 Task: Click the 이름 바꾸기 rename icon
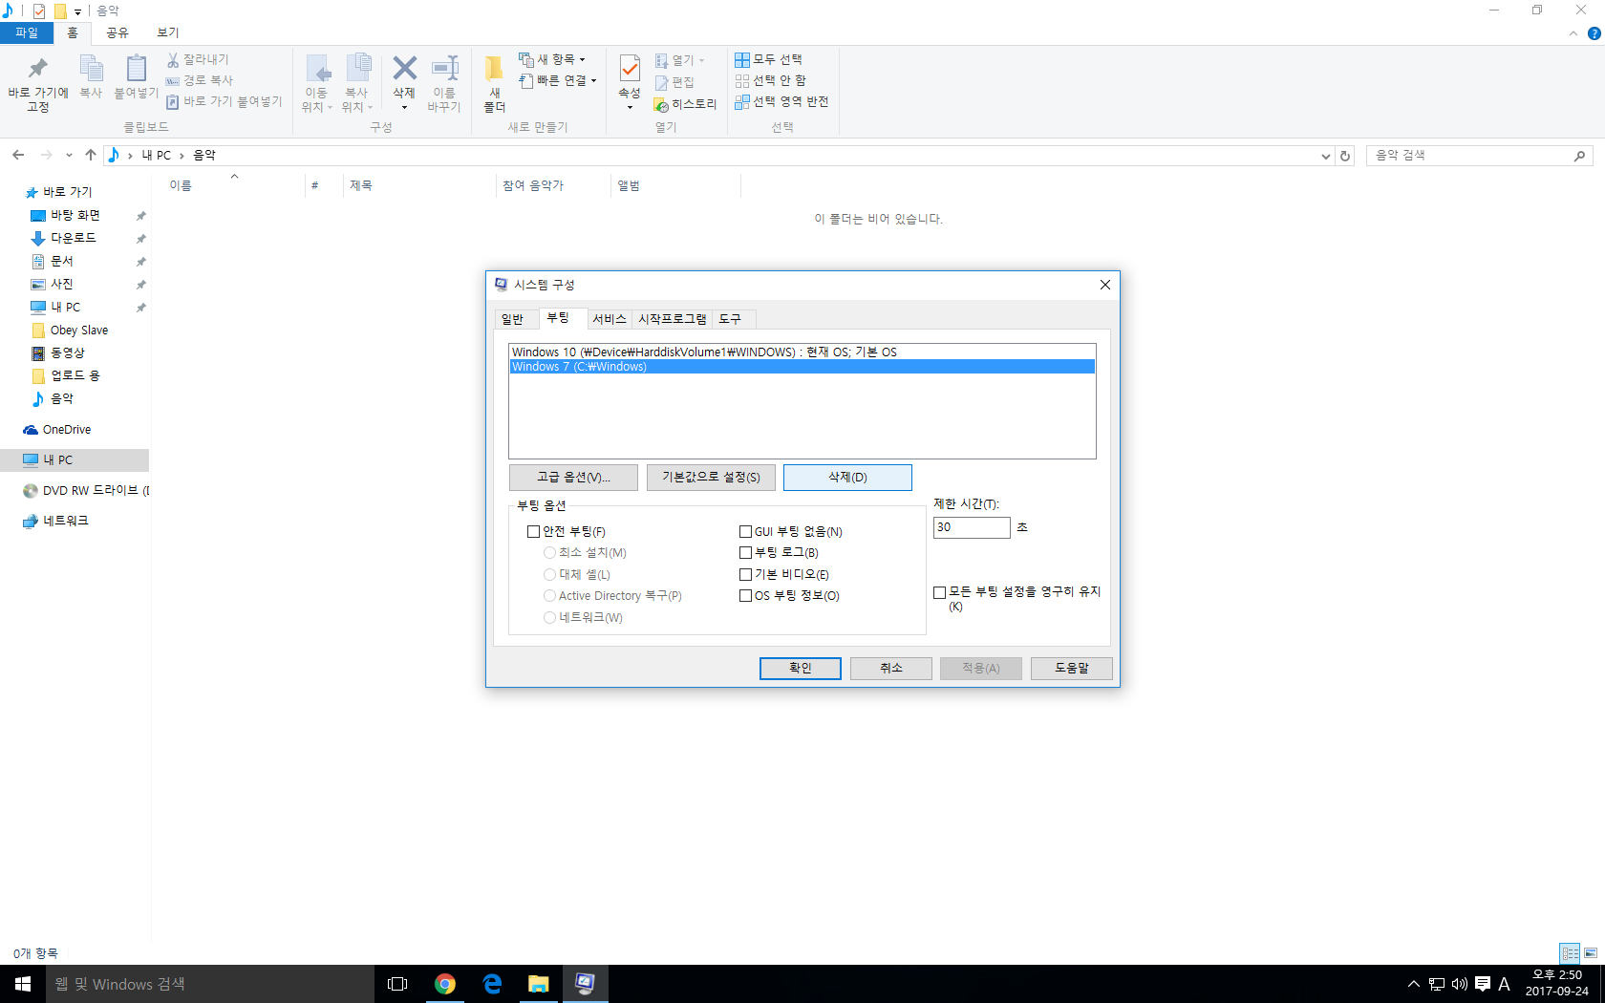point(445,68)
